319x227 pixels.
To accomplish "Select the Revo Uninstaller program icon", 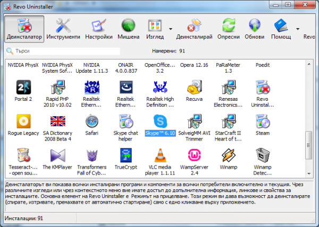I will tap(263, 87).
